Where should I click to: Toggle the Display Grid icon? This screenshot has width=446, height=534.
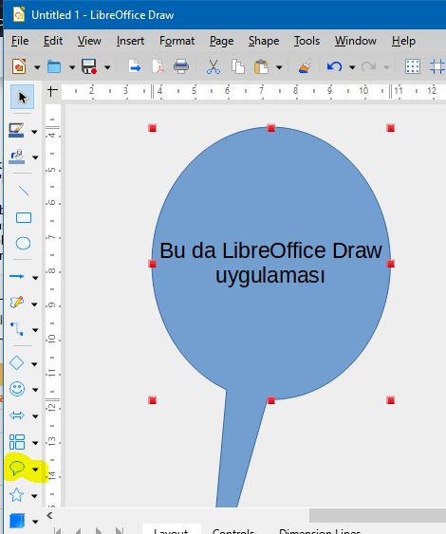click(x=413, y=66)
